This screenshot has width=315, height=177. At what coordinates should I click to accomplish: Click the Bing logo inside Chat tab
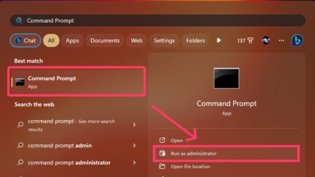[x=18, y=41]
